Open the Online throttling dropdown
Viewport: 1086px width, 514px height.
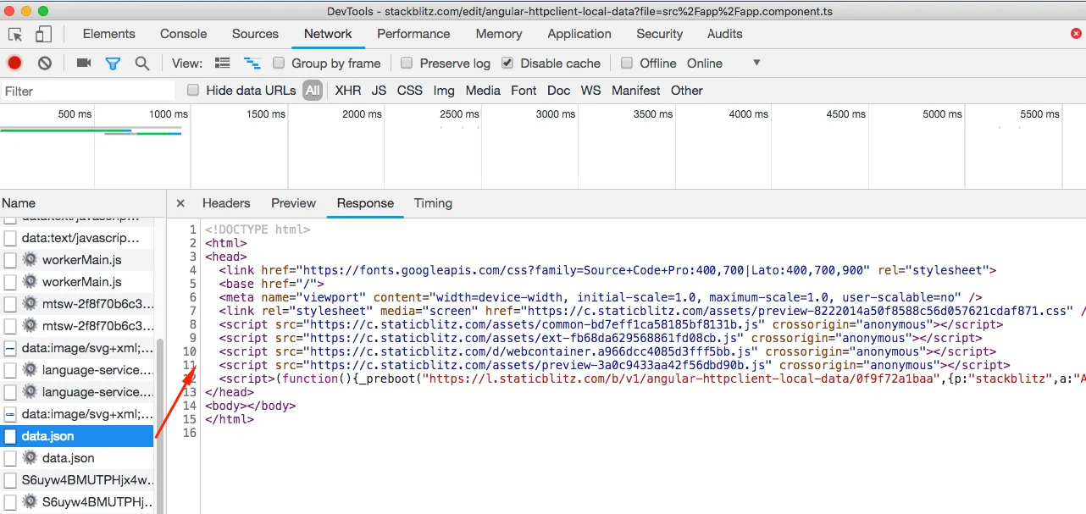coord(723,64)
